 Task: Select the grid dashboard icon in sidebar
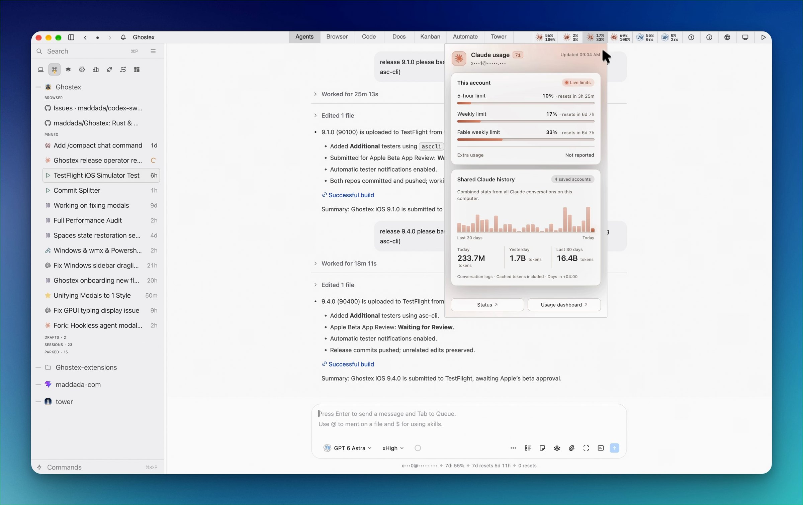pyautogui.click(x=137, y=70)
